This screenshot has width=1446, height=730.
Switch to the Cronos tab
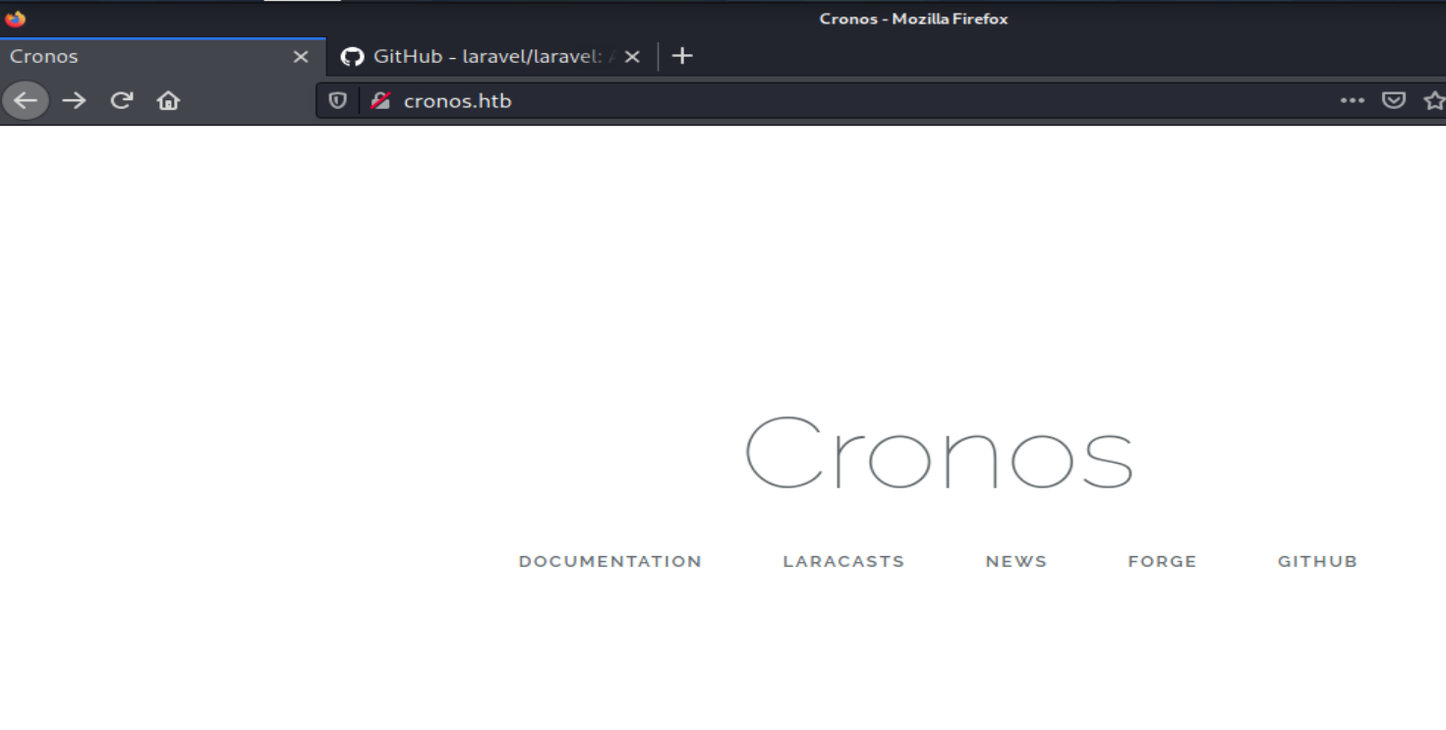click(x=147, y=56)
